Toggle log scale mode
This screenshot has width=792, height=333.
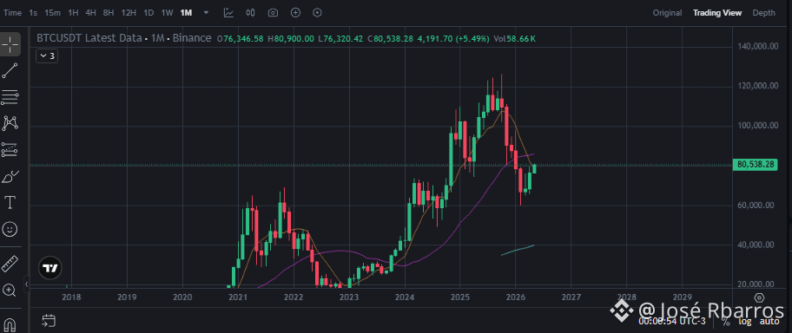coord(746,321)
